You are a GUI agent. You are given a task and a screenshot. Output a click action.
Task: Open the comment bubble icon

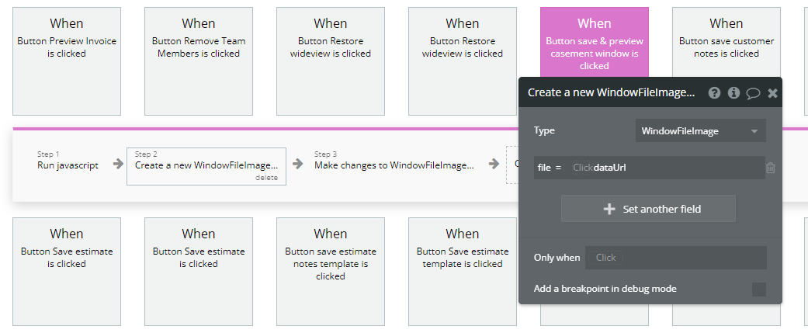(x=753, y=92)
